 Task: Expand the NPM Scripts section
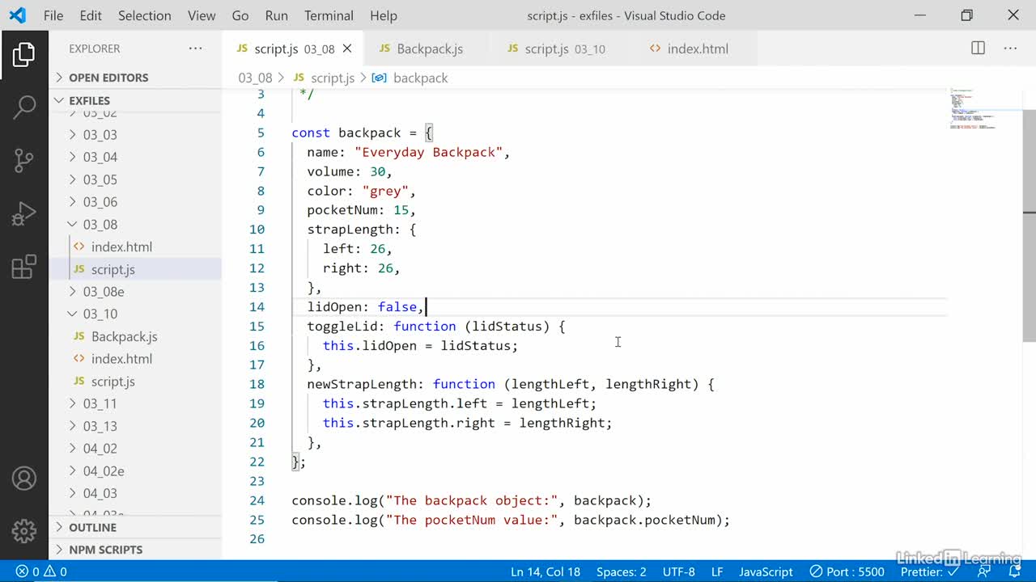tap(135, 550)
